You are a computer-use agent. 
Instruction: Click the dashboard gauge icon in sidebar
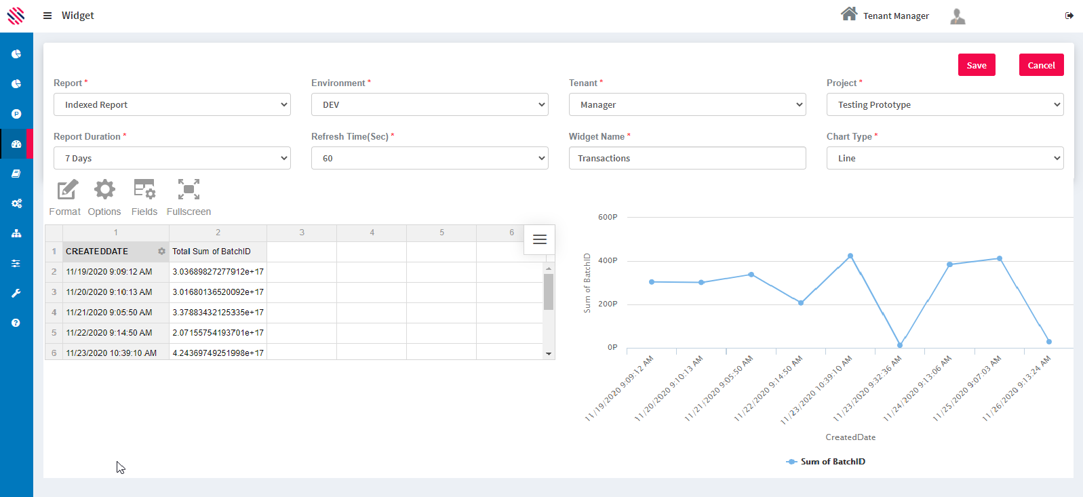tap(16, 144)
